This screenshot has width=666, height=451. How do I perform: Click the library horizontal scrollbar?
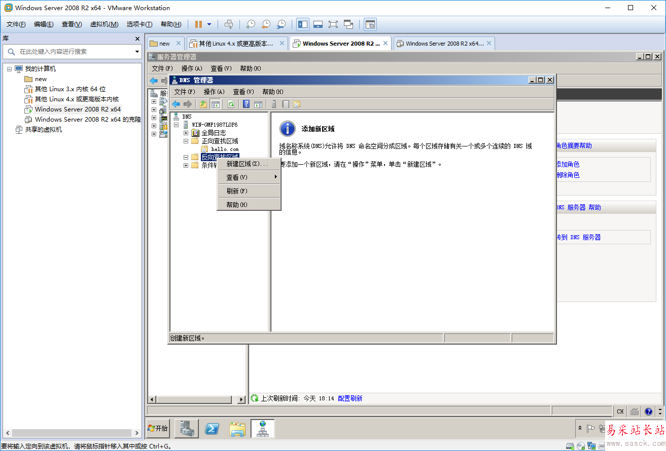pos(72,433)
